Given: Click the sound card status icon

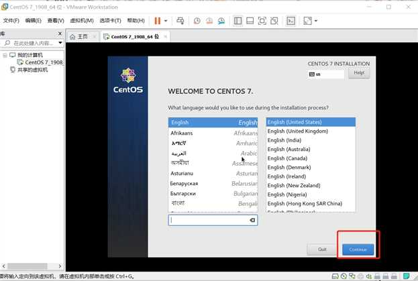Looking at the screenshot, I should click(x=368, y=276).
